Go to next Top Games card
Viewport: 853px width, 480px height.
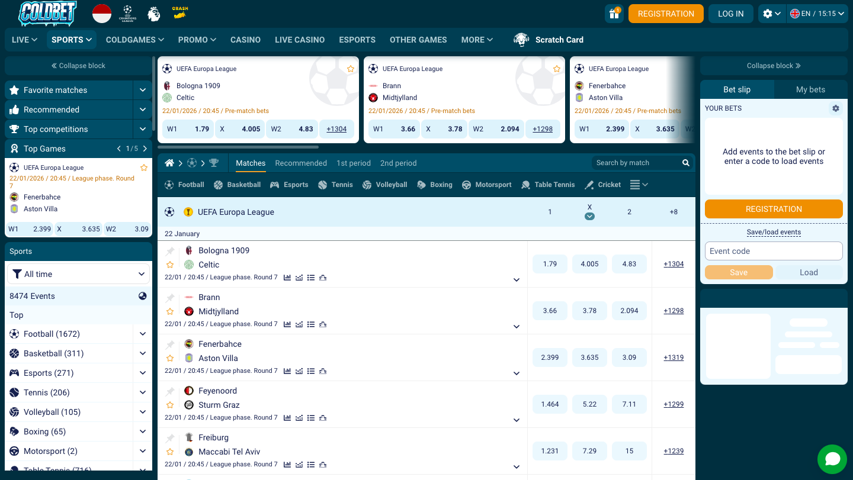(145, 149)
